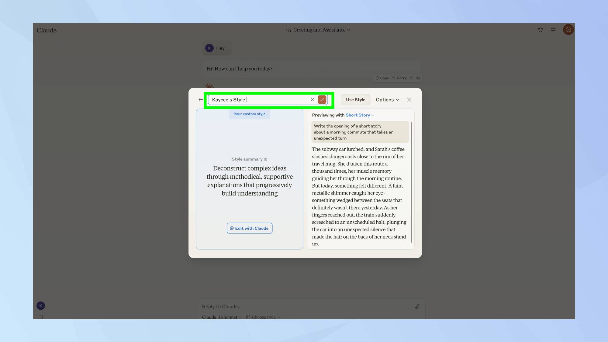The width and height of the screenshot is (608, 342).
Task: Clear the style name text field
Action: click(312, 99)
